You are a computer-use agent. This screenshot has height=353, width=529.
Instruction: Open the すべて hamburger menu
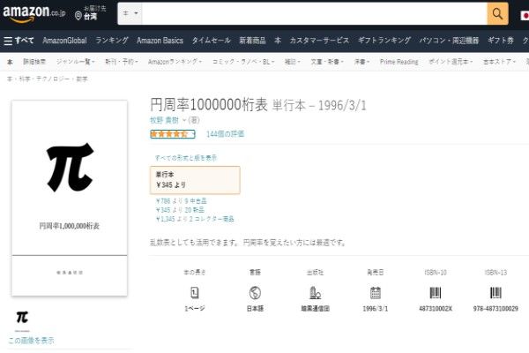(19, 41)
